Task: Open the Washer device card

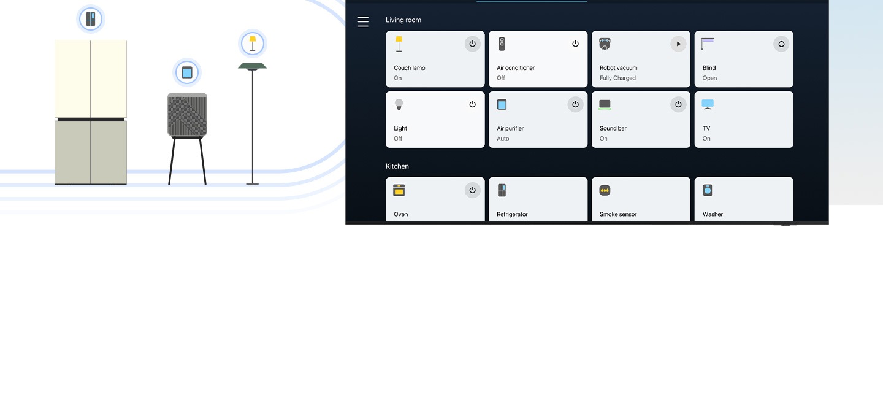Action: click(x=743, y=199)
